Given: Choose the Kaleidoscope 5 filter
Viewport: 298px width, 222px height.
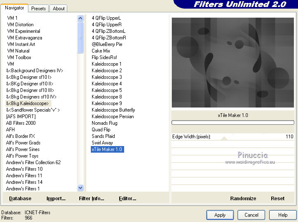Looking at the screenshot, I should [x=106, y=90].
